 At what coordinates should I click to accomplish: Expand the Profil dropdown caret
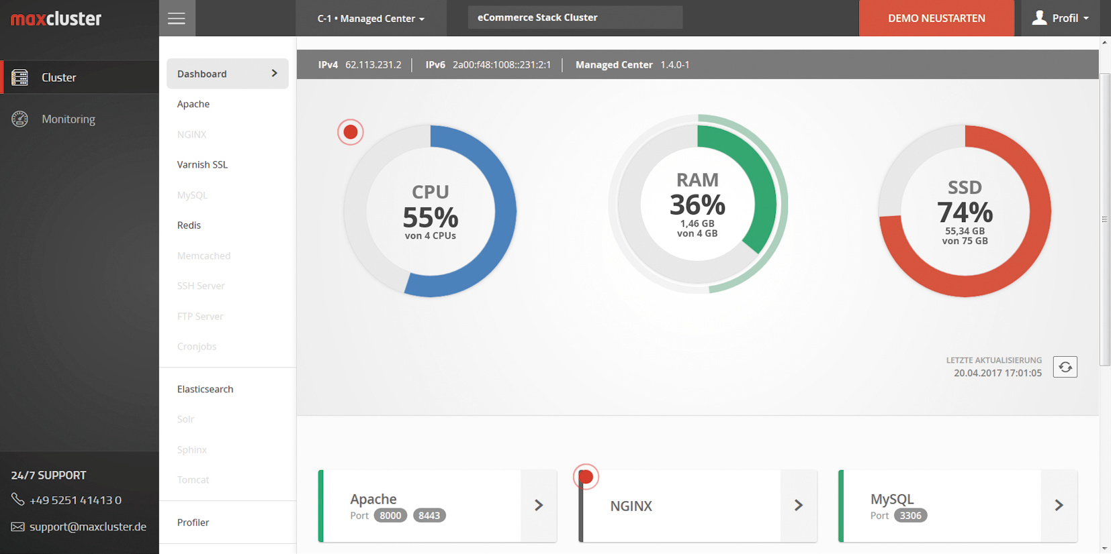(x=1086, y=19)
